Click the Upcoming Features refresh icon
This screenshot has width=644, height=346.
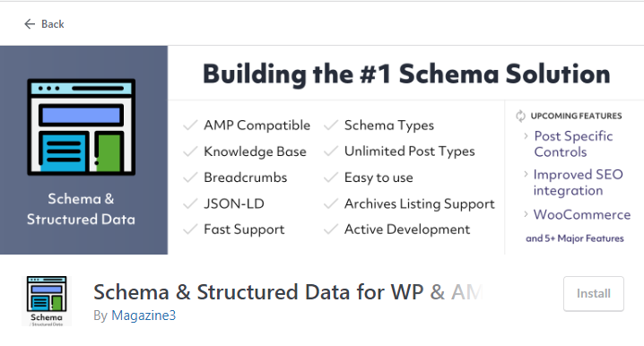(520, 117)
